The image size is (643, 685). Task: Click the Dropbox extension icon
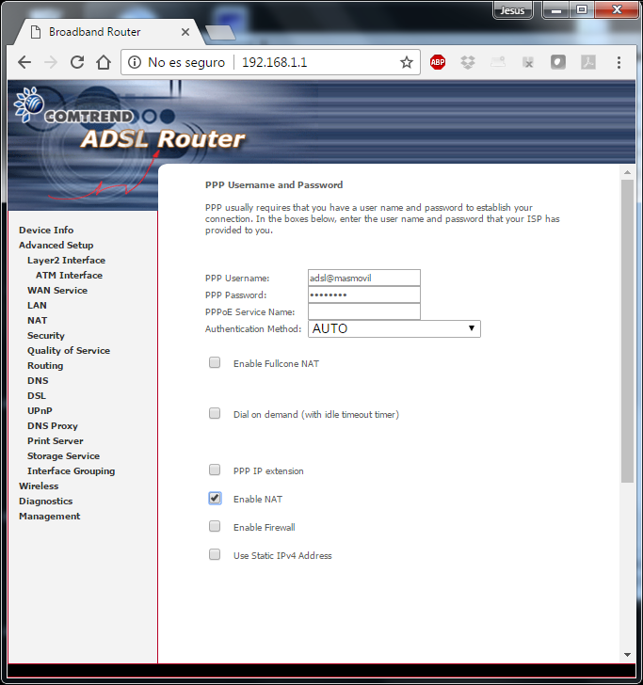[468, 62]
